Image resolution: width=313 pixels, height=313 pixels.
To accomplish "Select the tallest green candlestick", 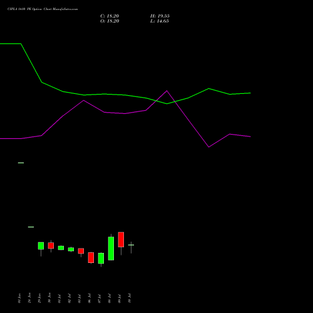I will tap(111, 249).
